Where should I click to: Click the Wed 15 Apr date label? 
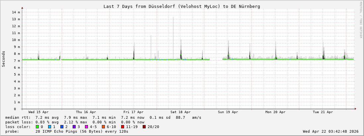(x=38, y=112)
